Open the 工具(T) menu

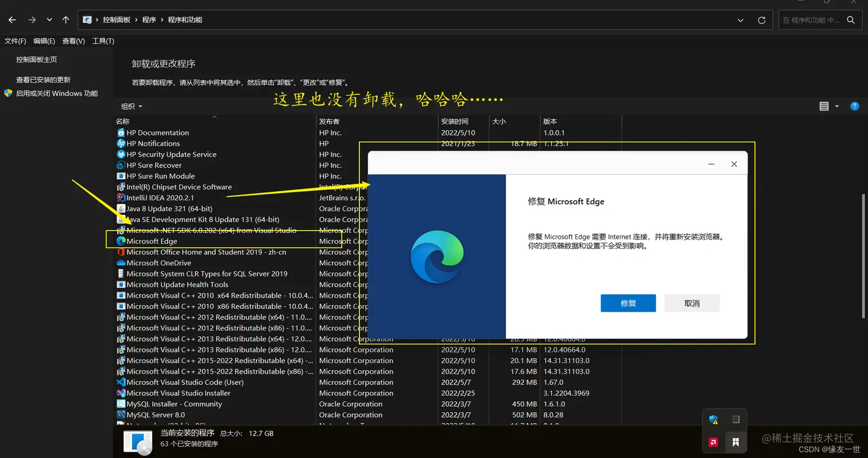[102, 41]
